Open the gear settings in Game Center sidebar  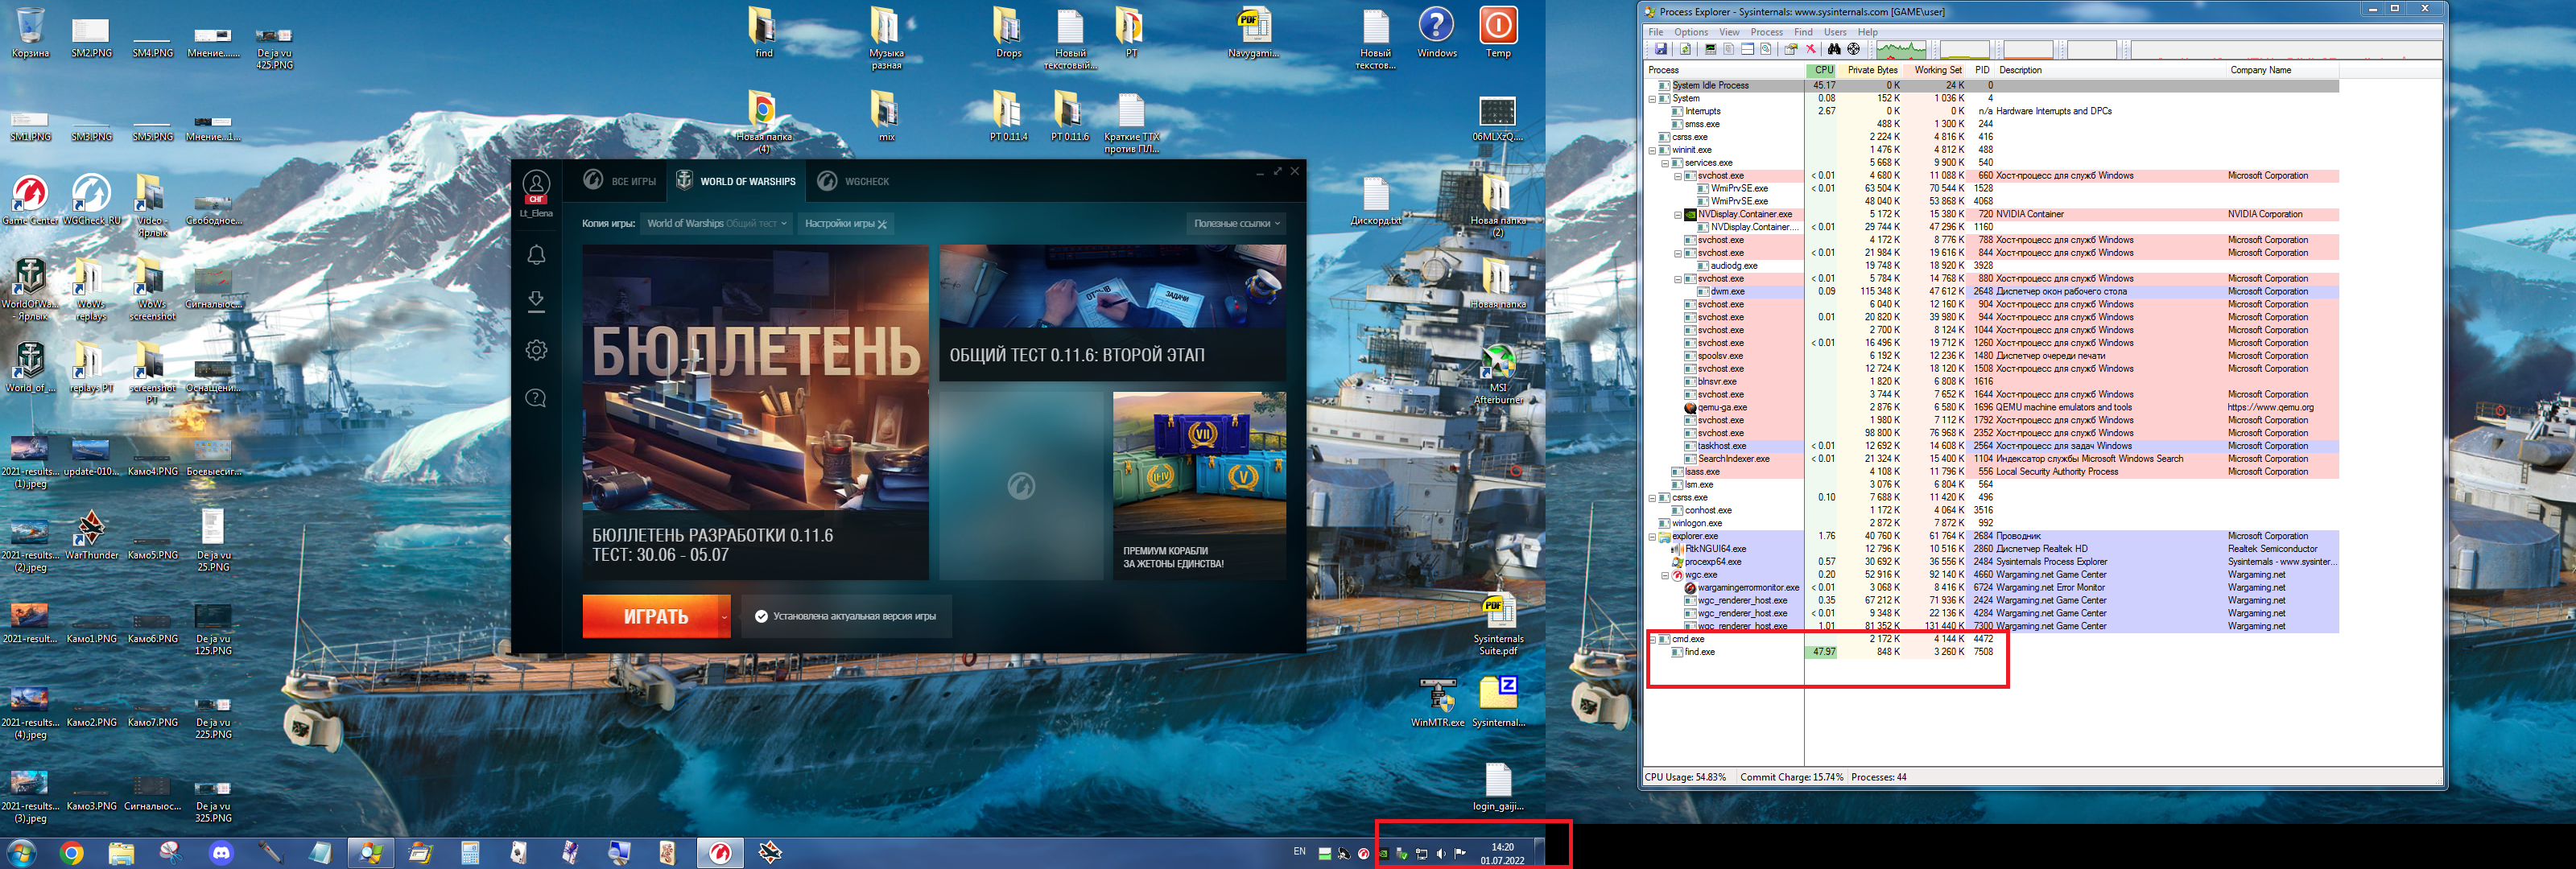click(536, 350)
